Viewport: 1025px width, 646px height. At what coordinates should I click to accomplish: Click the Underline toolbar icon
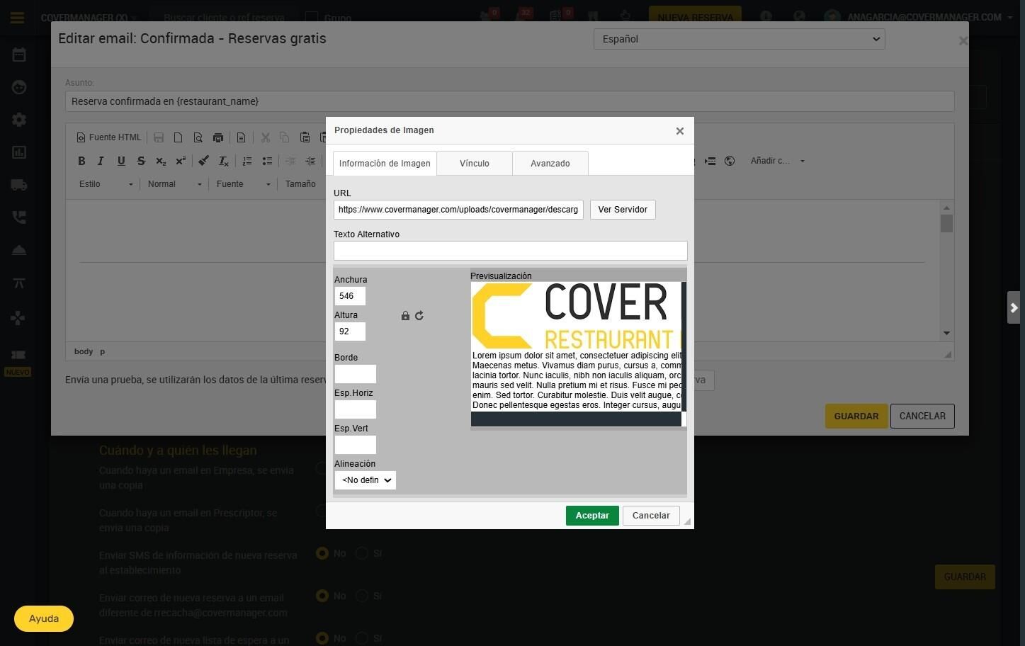[121, 161]
